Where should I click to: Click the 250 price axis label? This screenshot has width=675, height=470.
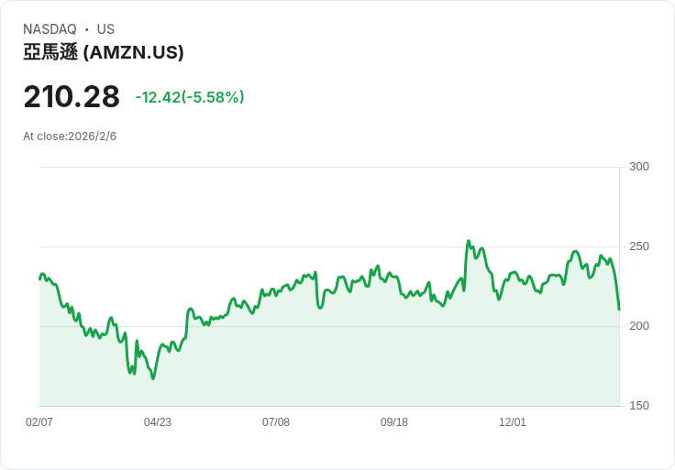coord(639,246)
